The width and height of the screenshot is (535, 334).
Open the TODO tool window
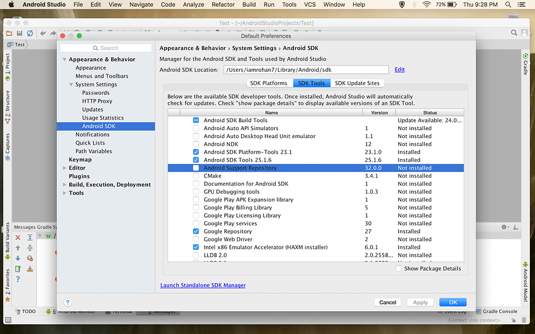25,311
